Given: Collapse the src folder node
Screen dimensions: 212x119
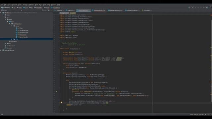Looking at the screenshot, I should coord(3,17).
